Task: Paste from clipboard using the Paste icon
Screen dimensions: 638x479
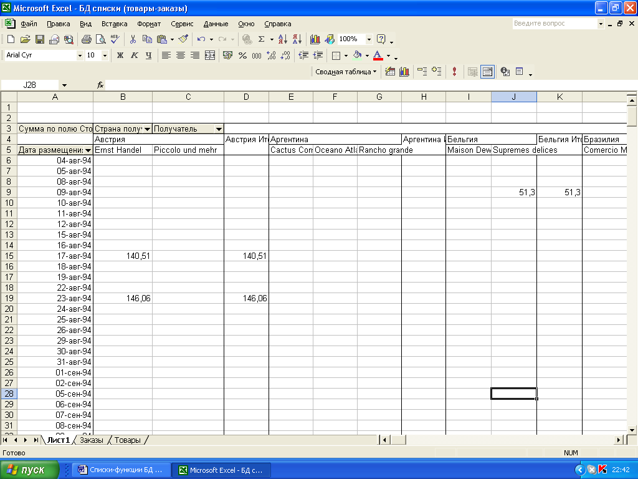Action: click(162, 39)
